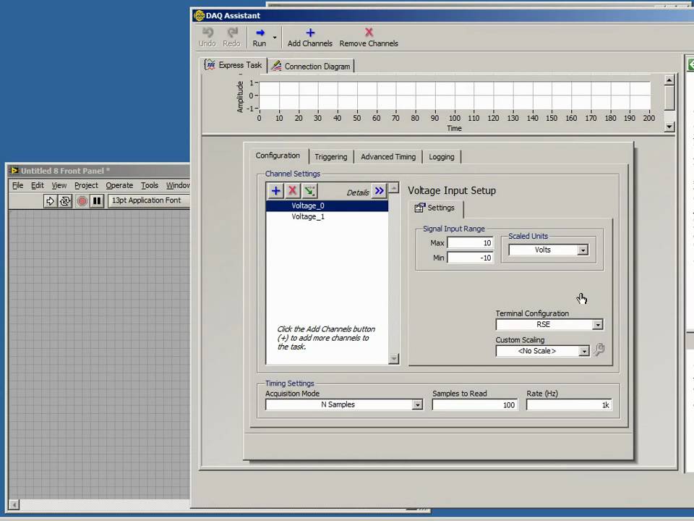Switch to the Express Task tab
This screenshot has width=694, height=521.
point(234,65)
